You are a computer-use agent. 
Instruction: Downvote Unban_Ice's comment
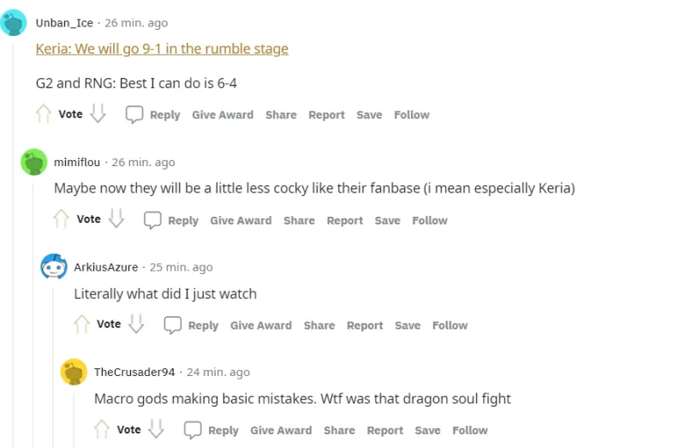98,114
